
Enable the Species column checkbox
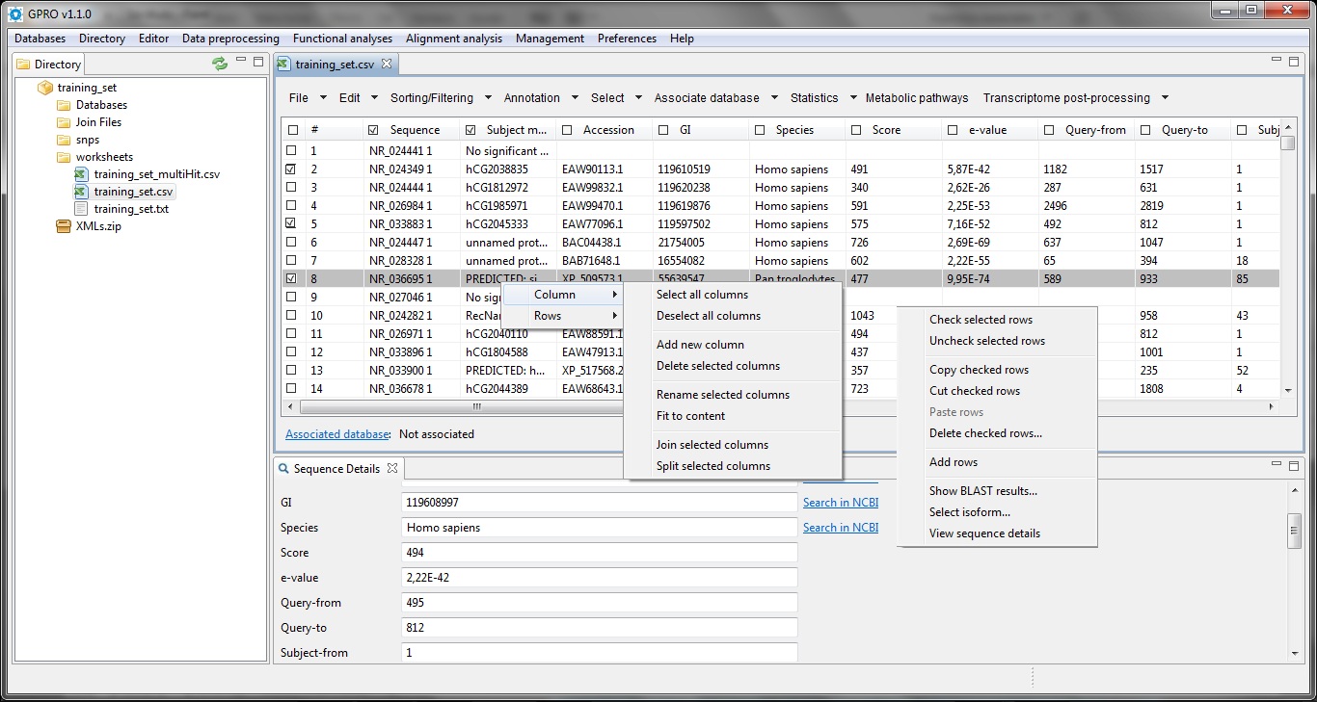tap(760, 130)
